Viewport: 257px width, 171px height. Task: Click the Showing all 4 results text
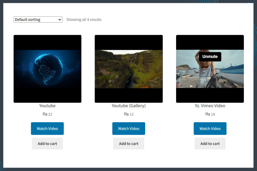tap(84, 19)
